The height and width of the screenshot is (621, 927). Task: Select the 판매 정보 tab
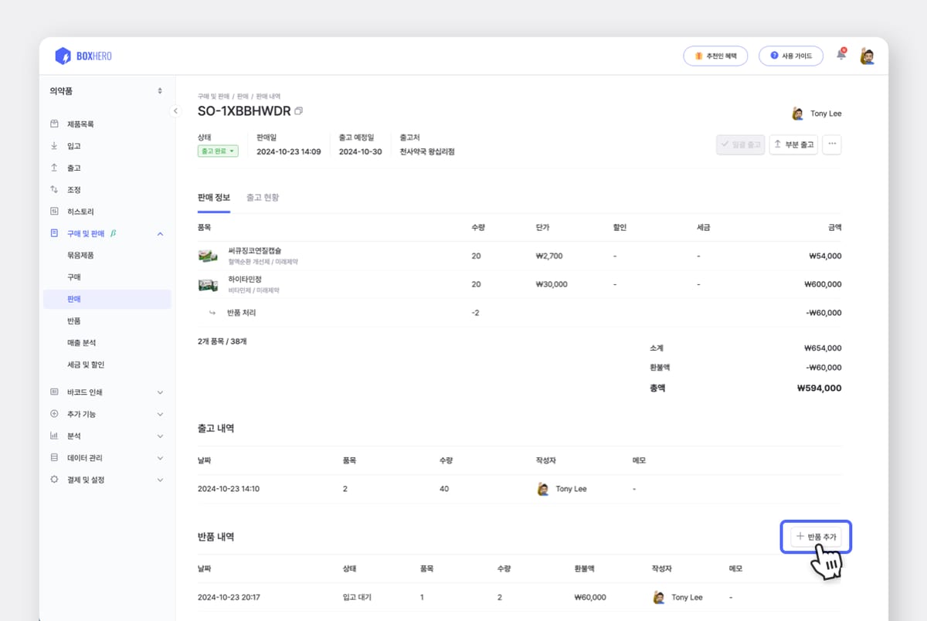click(214, 198)
